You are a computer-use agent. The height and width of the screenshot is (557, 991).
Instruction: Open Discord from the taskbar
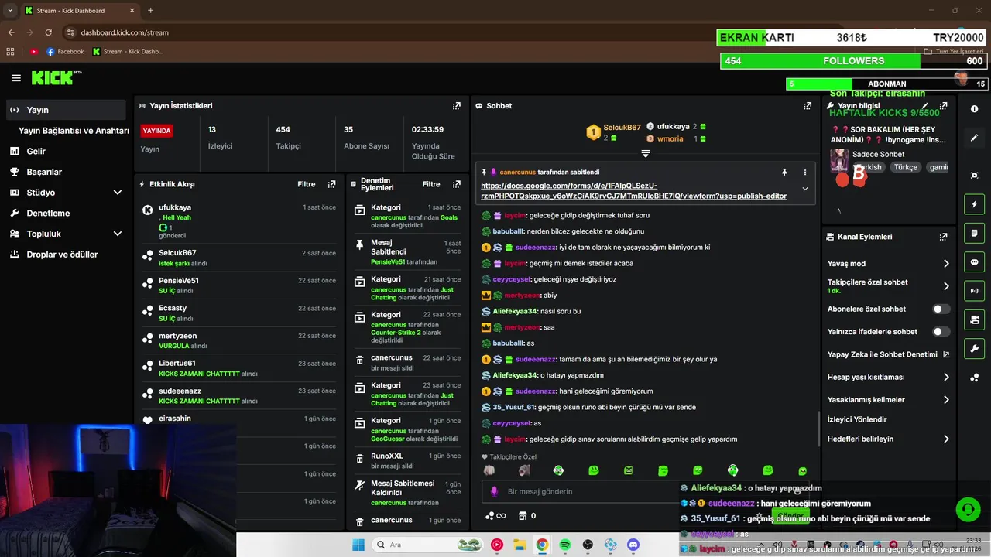(x=633, y=545)
